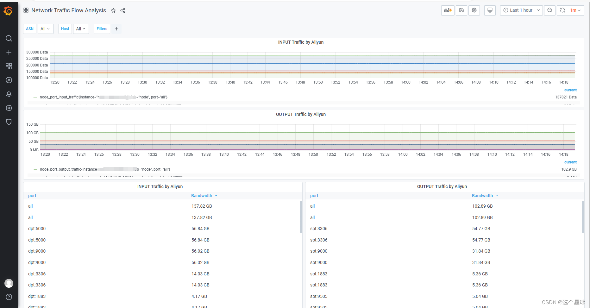Open the Last 1 hour time range picker

521,10
